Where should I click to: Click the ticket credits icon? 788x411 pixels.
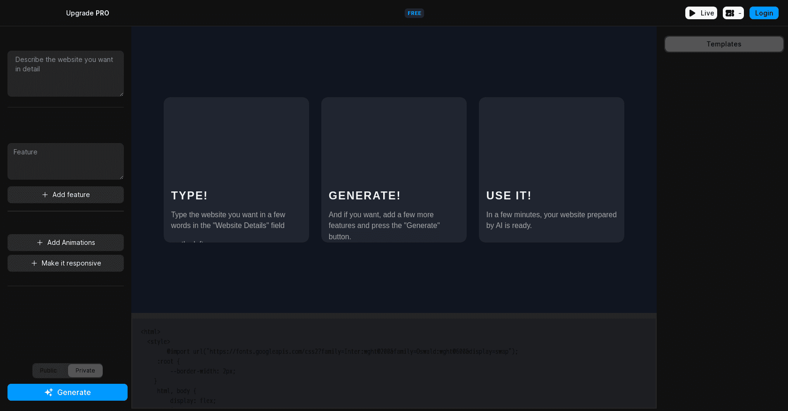(x=730, y=13)
